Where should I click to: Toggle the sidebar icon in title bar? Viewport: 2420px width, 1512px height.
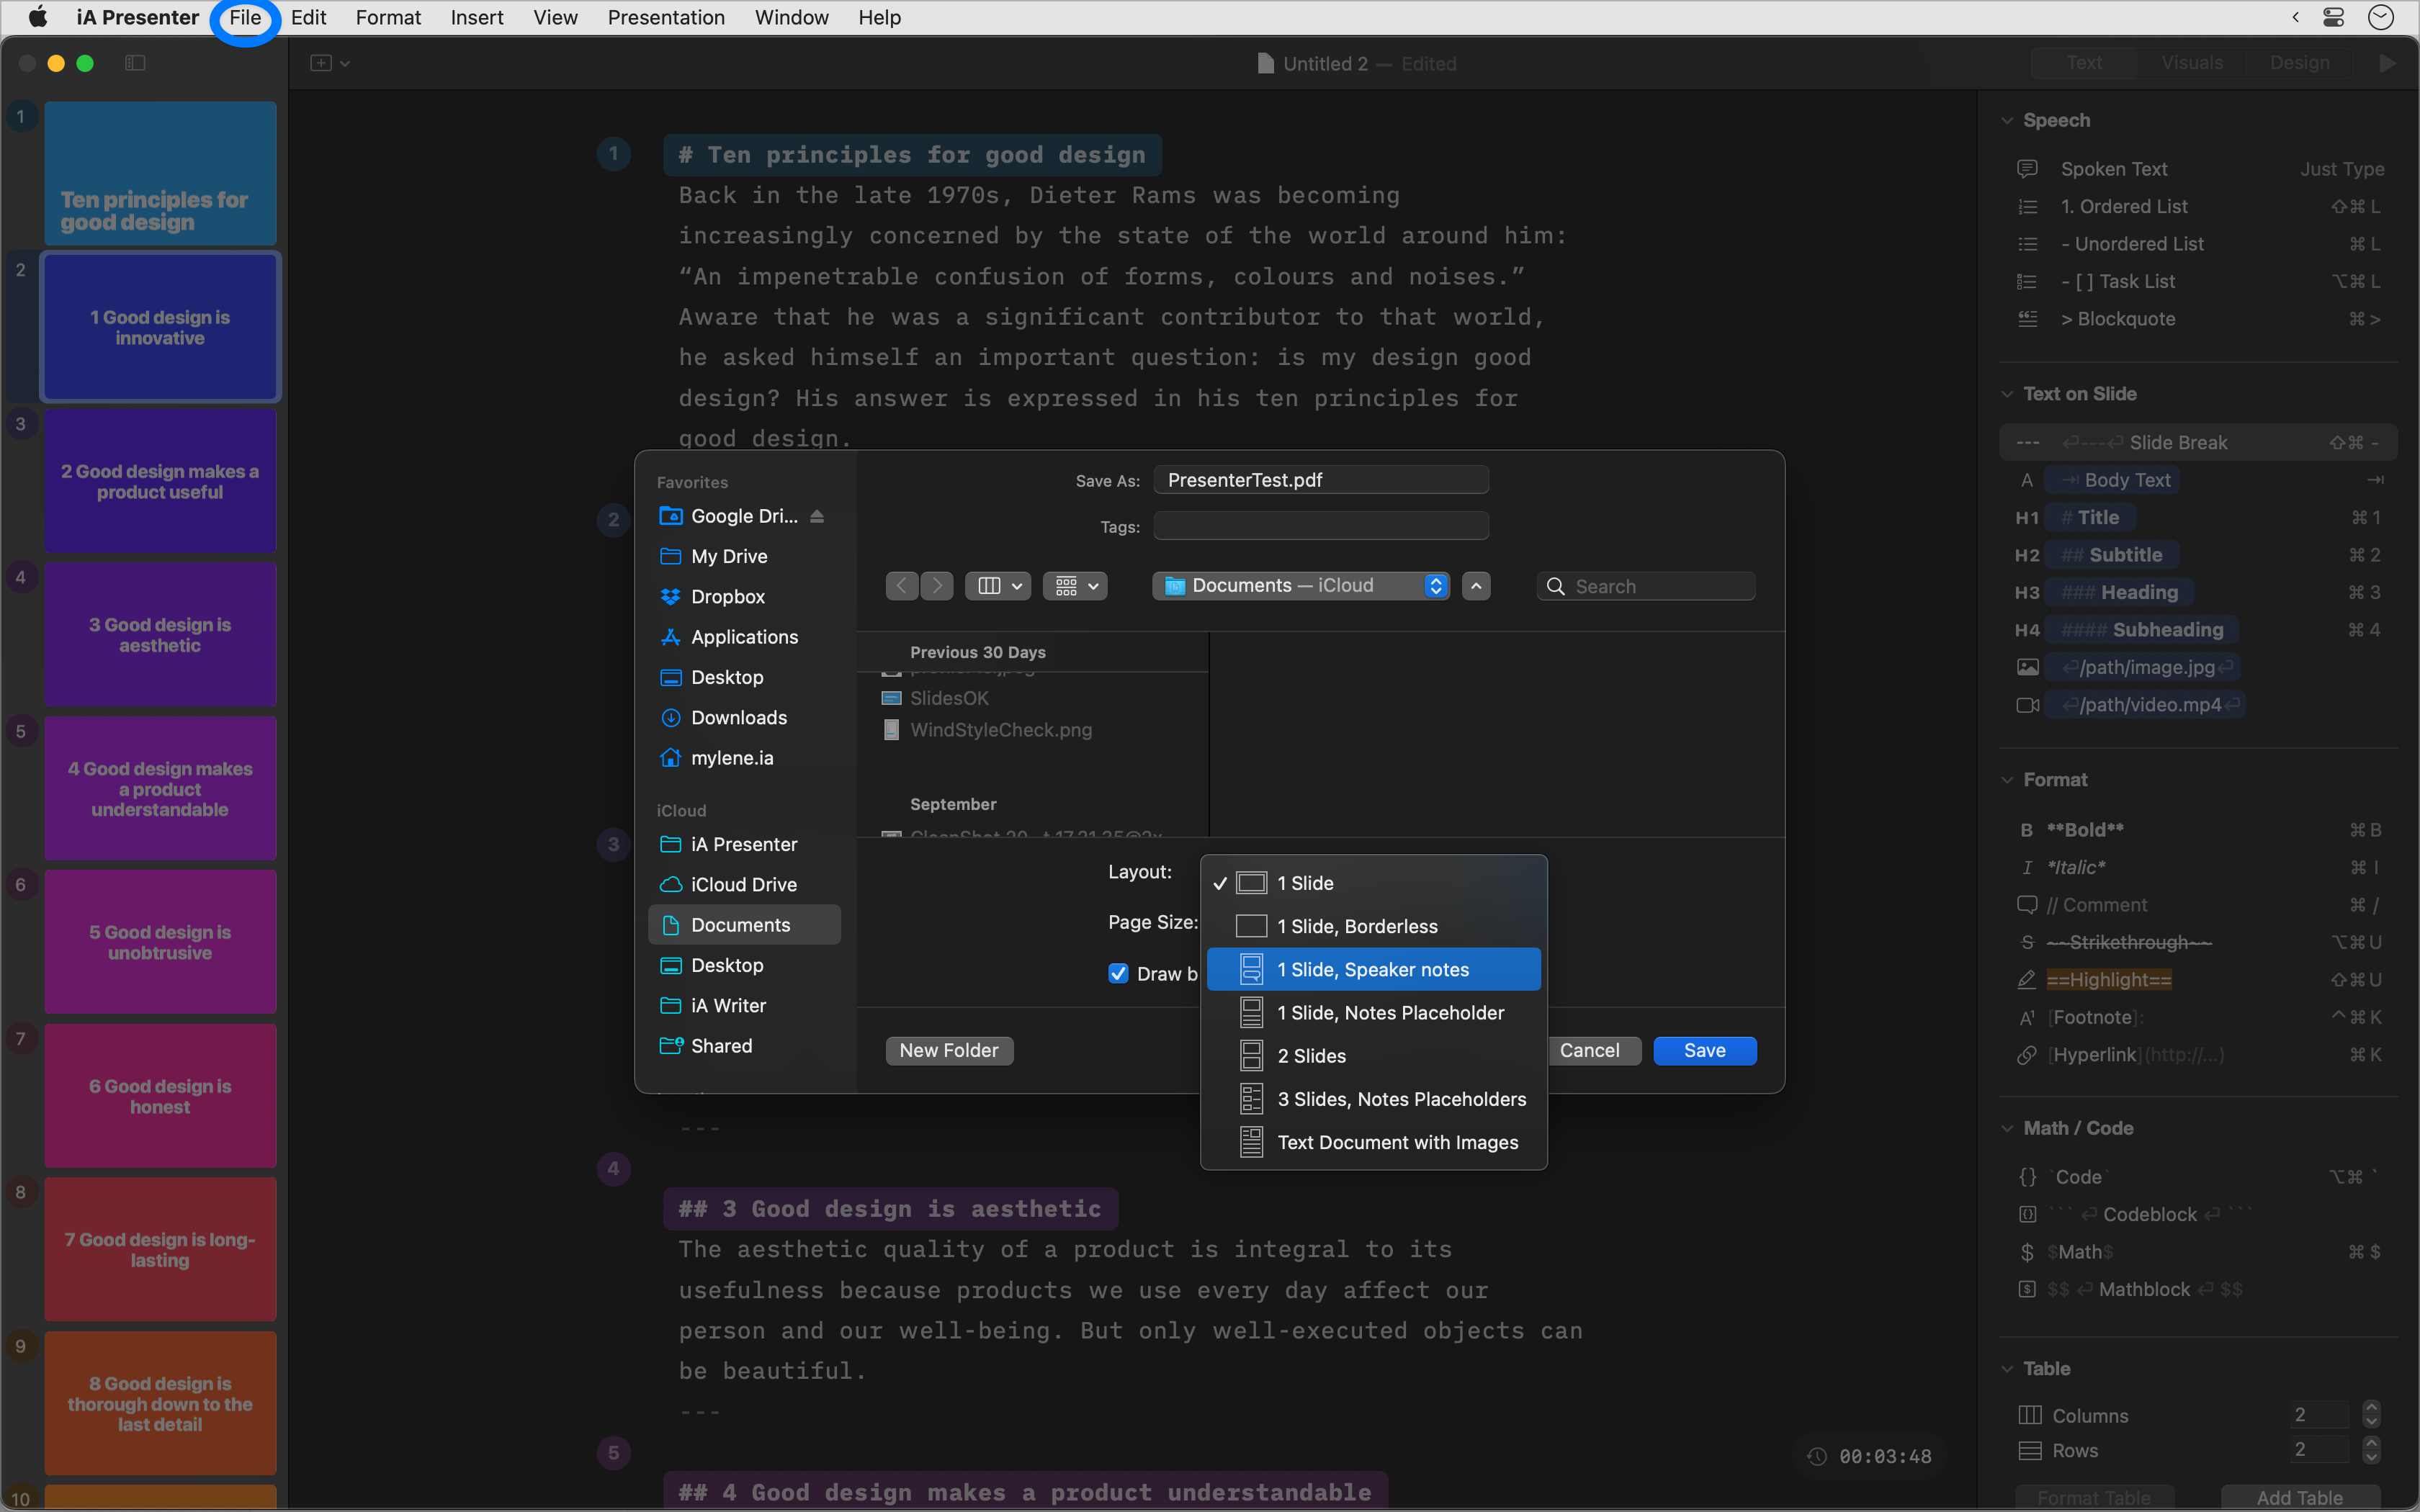click(x=135, y=63)
